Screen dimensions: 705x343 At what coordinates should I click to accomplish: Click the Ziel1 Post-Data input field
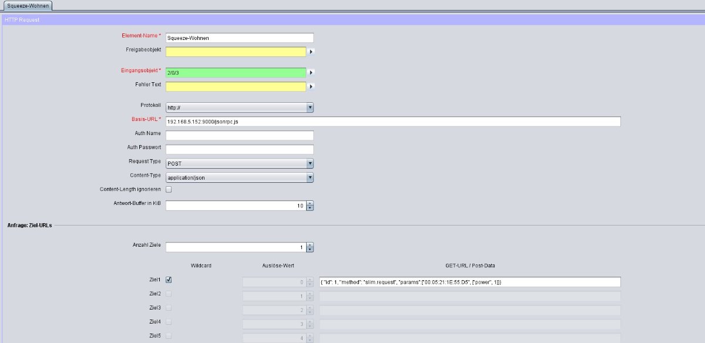pyautogui.click(x=469, y=283)
